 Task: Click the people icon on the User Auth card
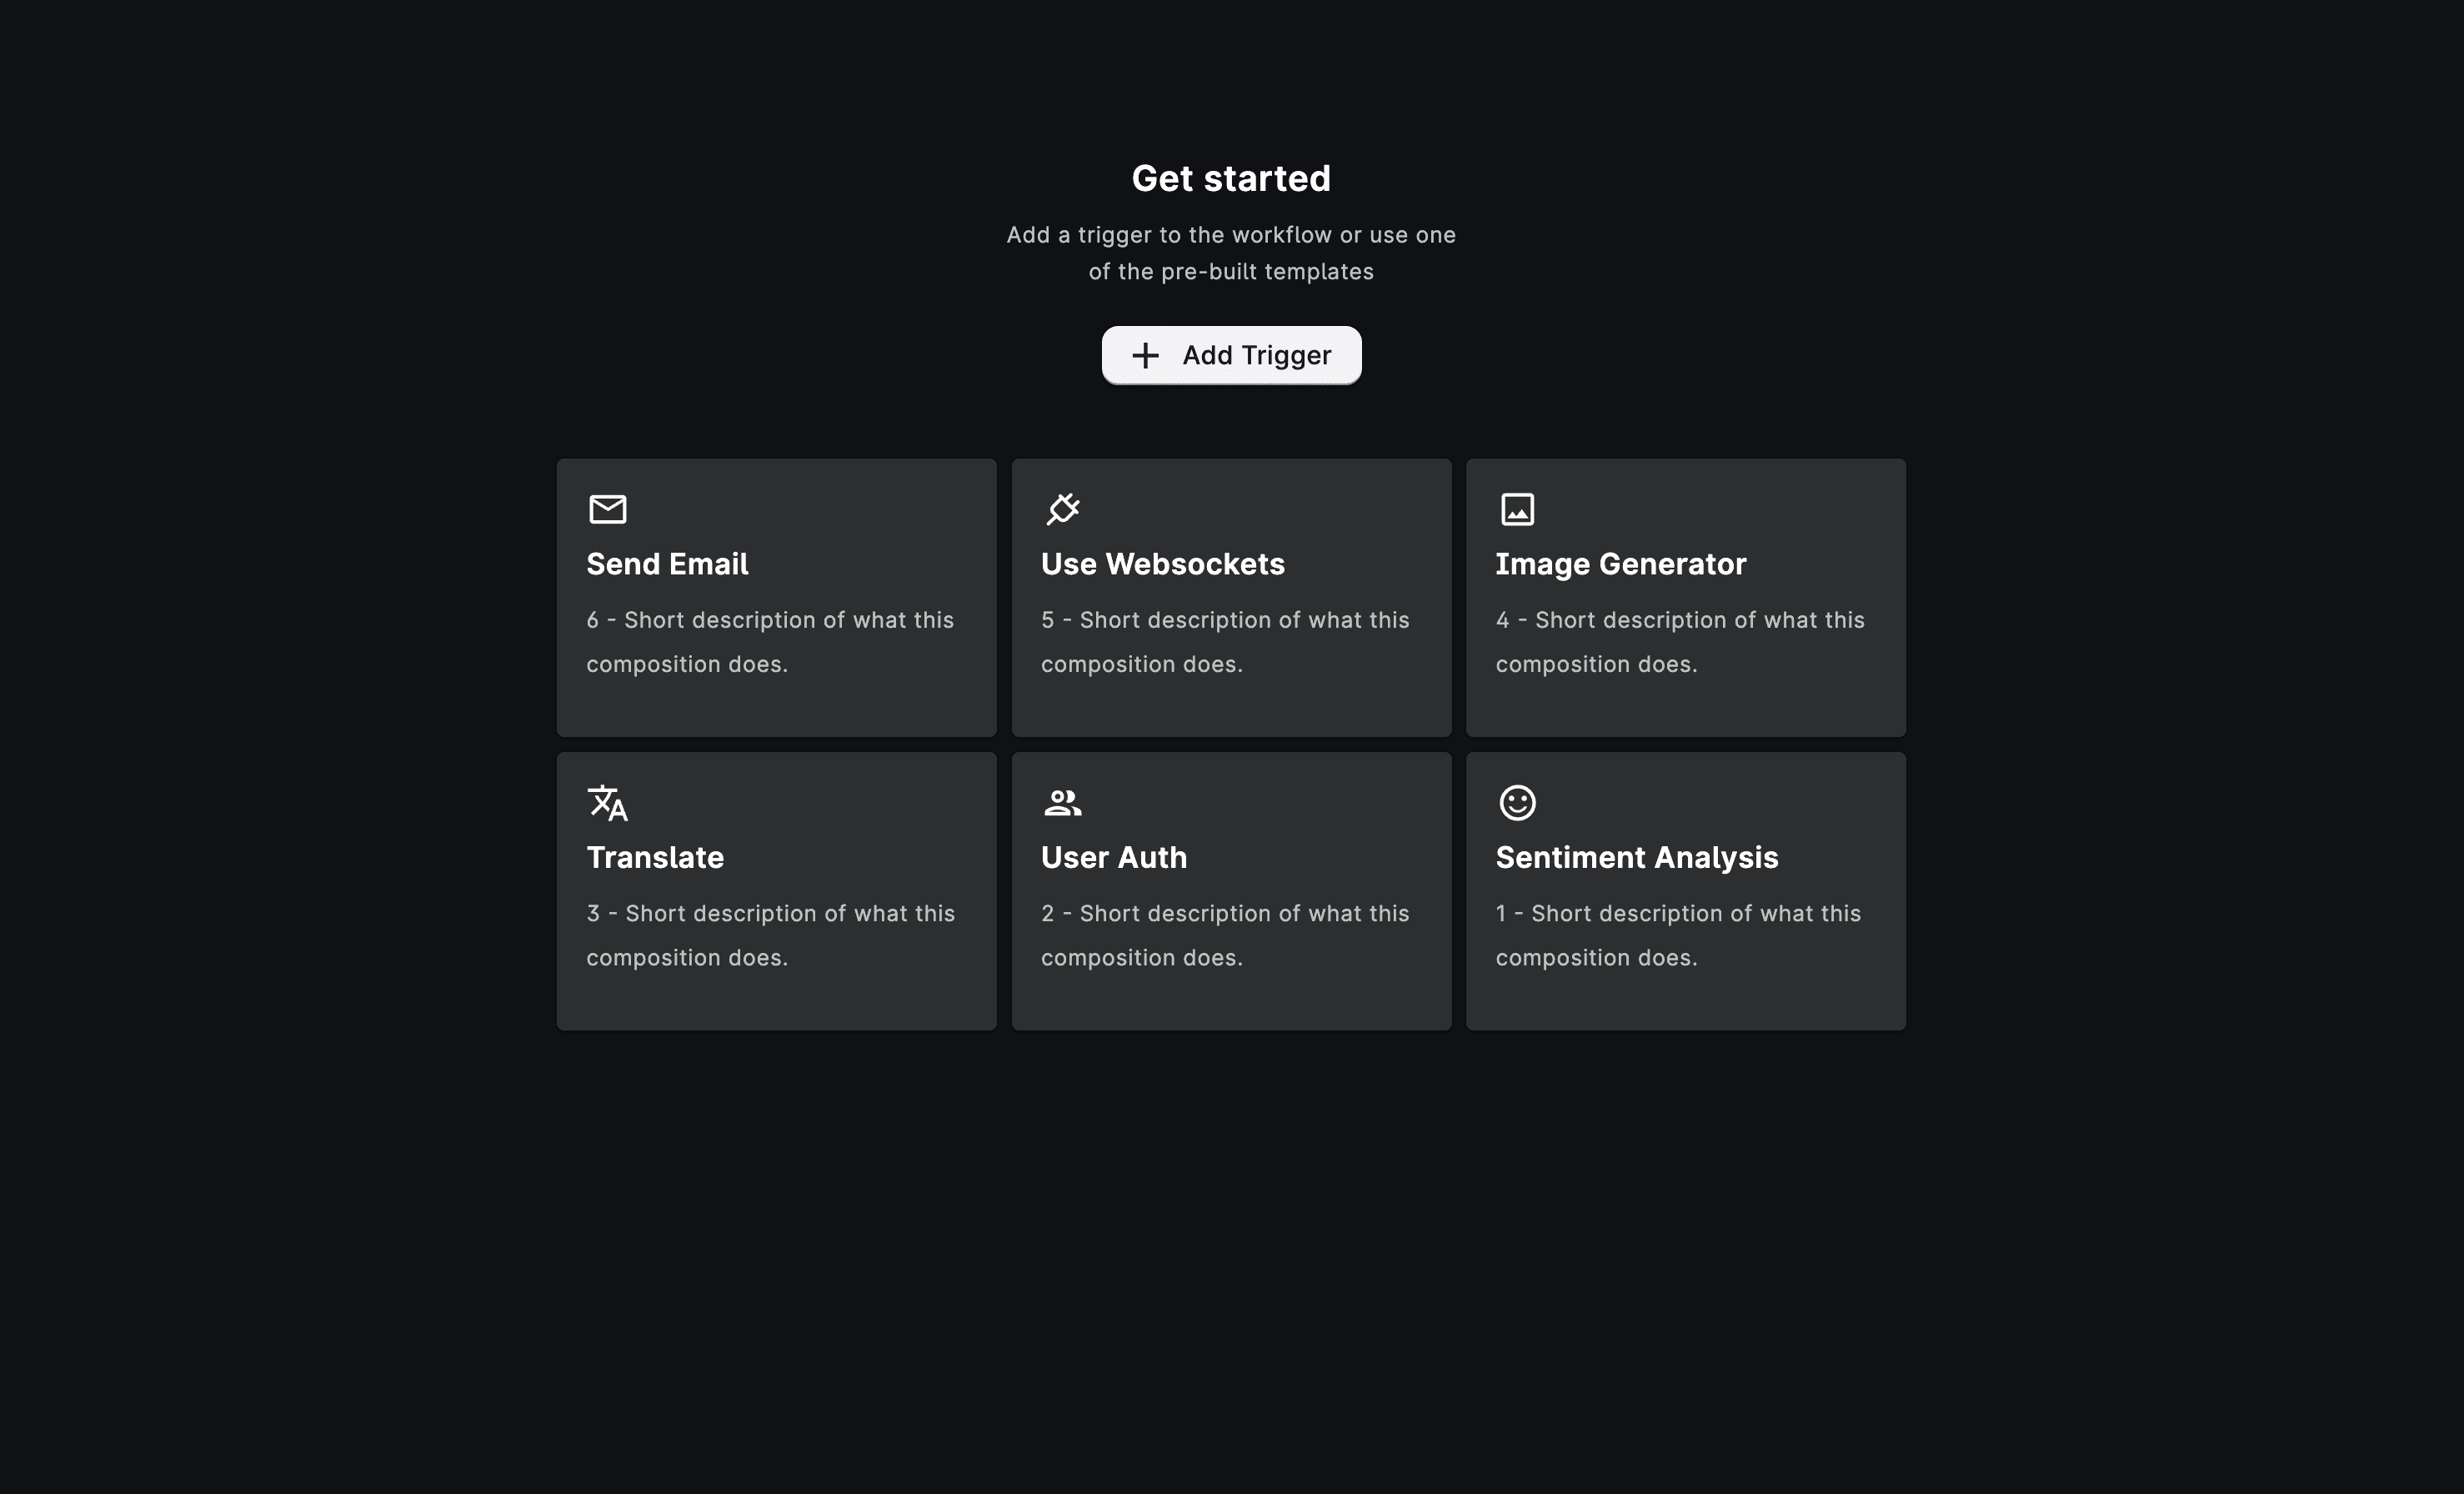1063,801
